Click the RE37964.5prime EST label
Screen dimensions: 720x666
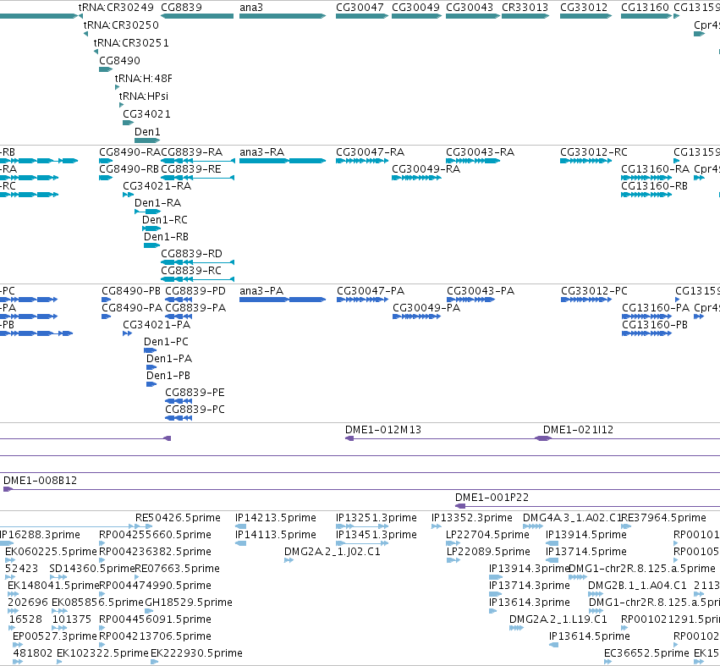(x=663, y=518)
